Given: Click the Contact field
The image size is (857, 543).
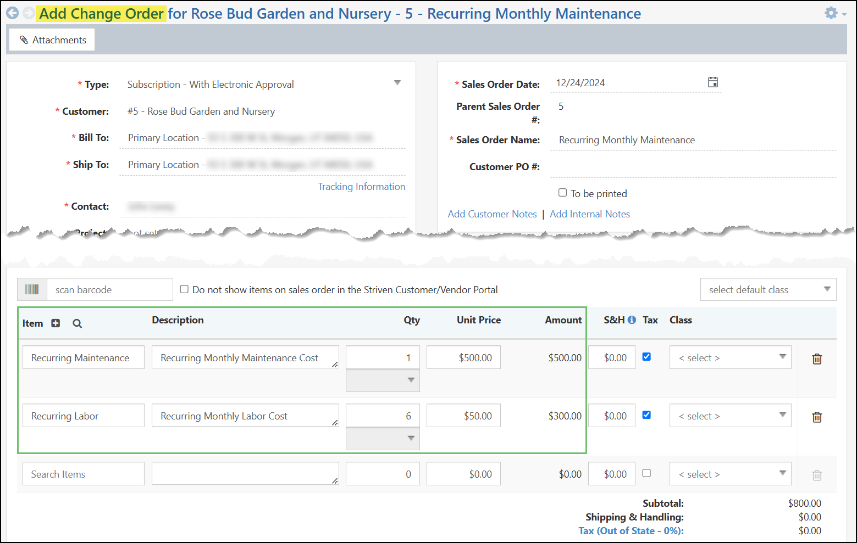Looking at the screenshot, I should pos(262,206).
